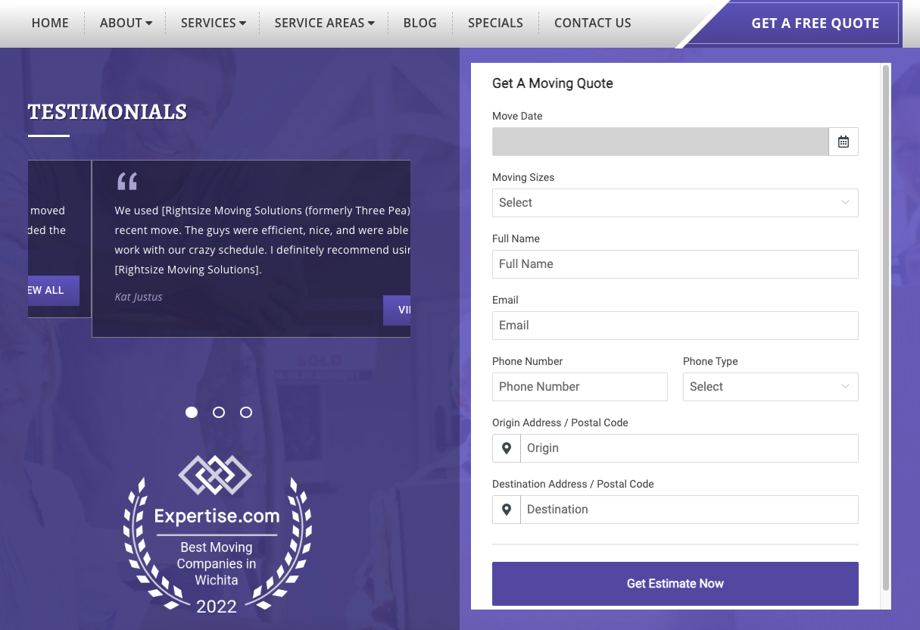Screen dimensions: 920x630
Task: Open the Phone Type dropdown
Action: coord(770,387)
